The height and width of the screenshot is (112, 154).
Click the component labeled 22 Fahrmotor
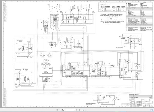23,78
